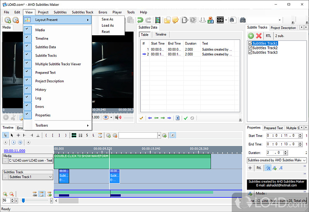Toggle History panel in View menu
This screenshot has height=212, width=309.
(41, 90)
